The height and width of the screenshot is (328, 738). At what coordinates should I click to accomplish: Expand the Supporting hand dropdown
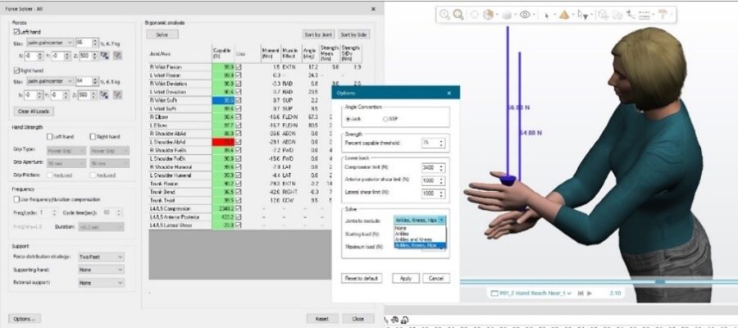coord(100,270)
